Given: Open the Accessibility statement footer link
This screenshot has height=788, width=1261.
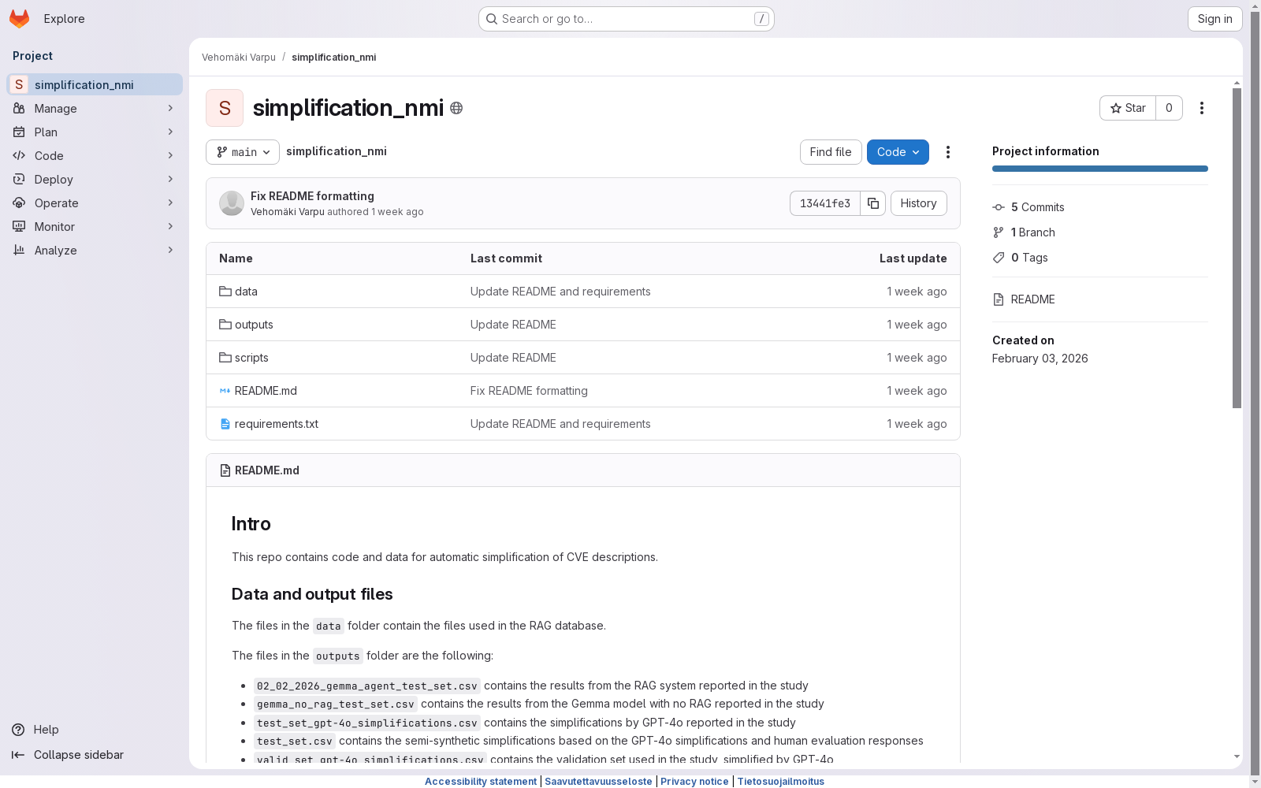Looking at the screenshot, I should click(x=481, y=782).
